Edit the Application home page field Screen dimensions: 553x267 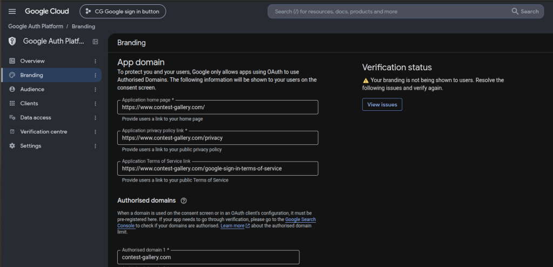[218, 107]
